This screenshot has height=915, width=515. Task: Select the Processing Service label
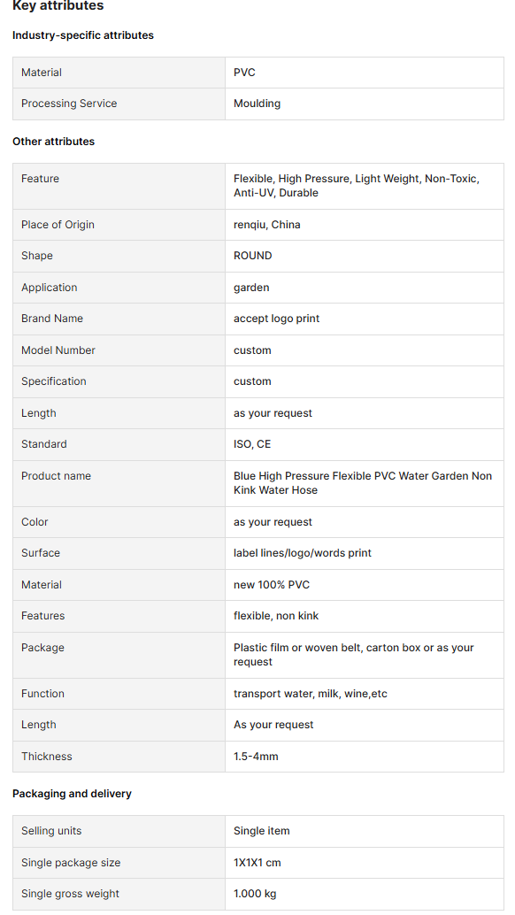click(69, 104)
